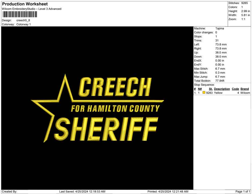The height and width of the screenshot is (194, 252).
Task: Click the CREECH Sheriff design preview
Action: 97,107
